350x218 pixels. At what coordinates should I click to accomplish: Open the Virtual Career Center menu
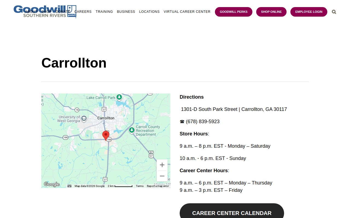pyautogui.click(x=187, y=12)
